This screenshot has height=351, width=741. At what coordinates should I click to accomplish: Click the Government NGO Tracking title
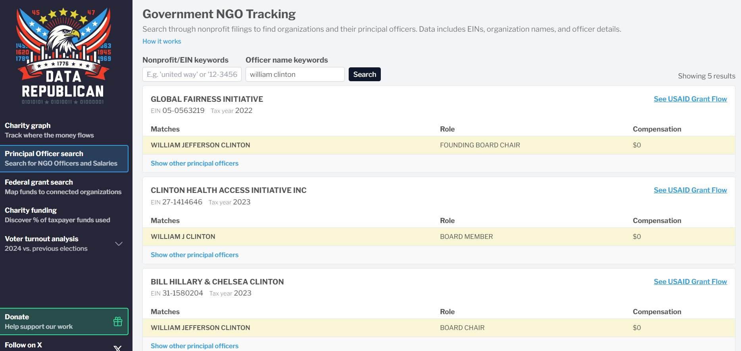tap(219, 14)
